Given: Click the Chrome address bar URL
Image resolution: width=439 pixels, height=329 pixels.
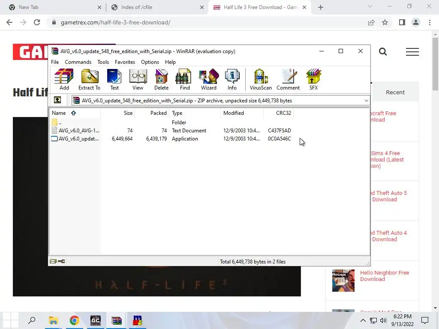Looking at the screenshot, I should (x=115, y=22).
